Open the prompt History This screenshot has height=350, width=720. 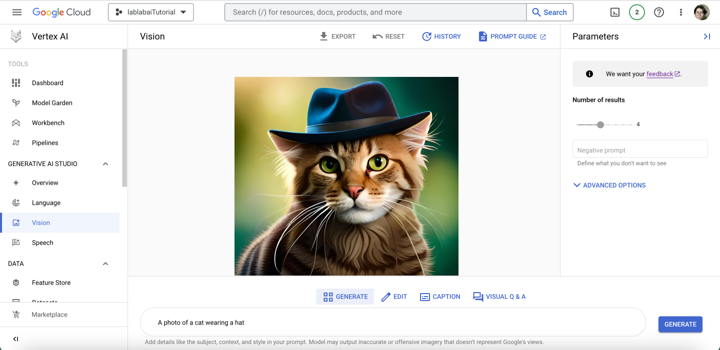click(x=441, y=36)
